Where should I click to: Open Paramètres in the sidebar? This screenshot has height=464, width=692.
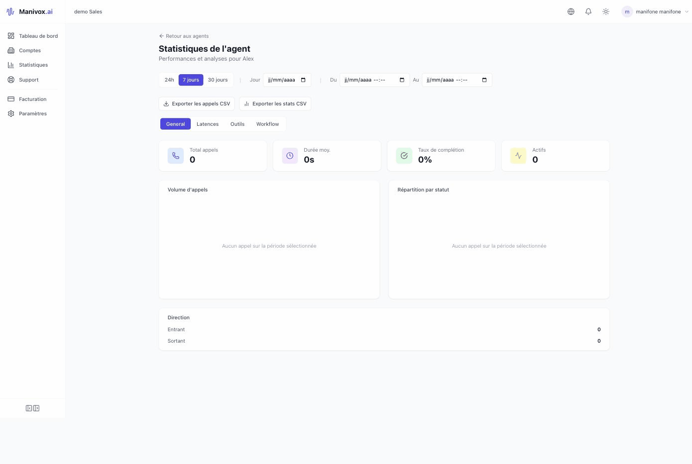click(x=33, y=113)
